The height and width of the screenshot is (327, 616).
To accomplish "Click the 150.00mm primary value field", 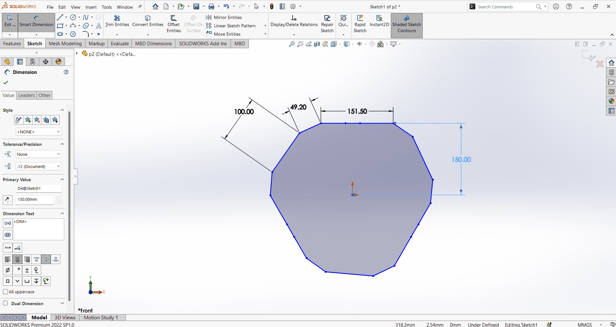I will click(x=35, y=199).
